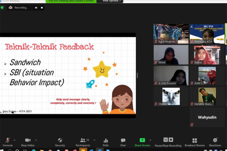
Task: Click the green encryption shield icon
Action: pos(2,8)
